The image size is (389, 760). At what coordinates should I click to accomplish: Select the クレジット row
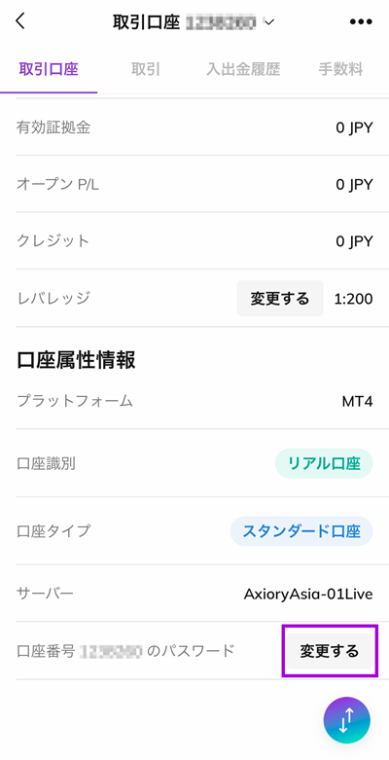(x=194, y=241)
